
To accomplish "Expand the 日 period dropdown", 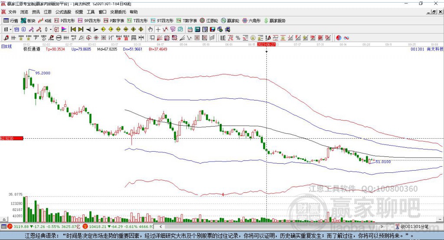I will pyautogui.click(x=10, y=29).
